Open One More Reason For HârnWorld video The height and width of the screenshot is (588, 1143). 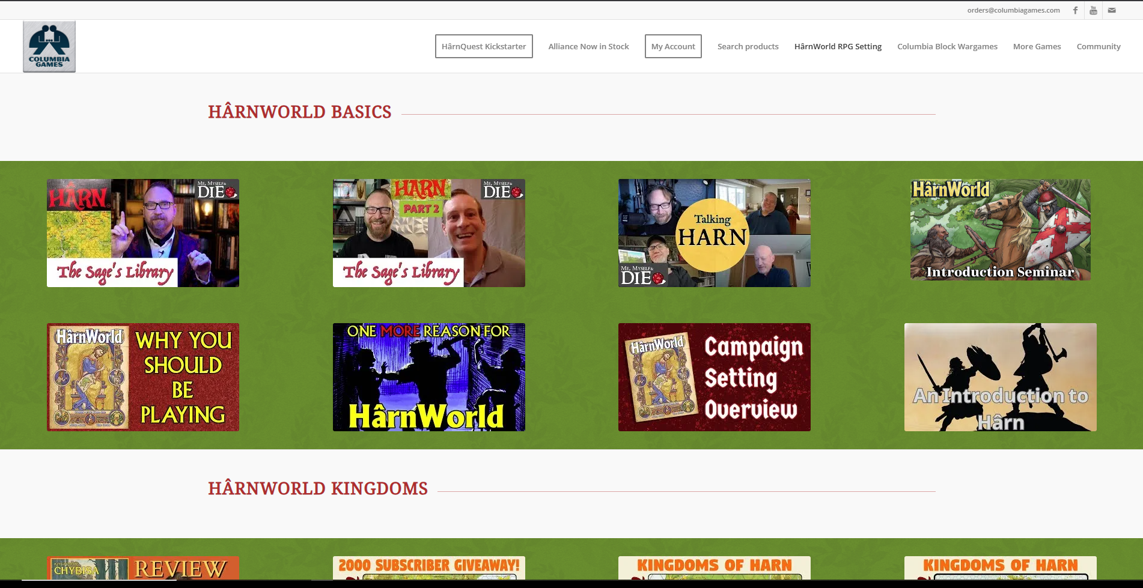429,377
